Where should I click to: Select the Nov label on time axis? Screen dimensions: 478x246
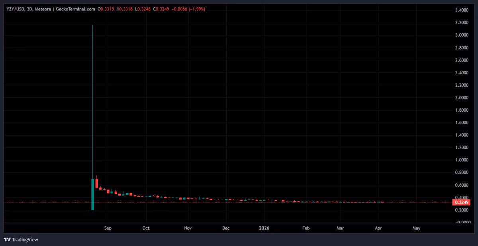pyautogui.click(x=188, y=228)
